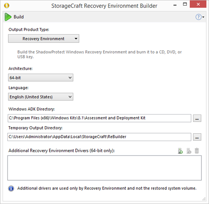Click the grayed-out remove driver icon

coord(189,151)
